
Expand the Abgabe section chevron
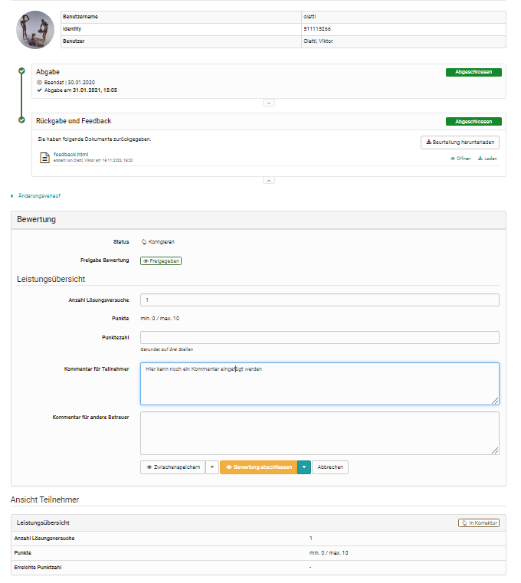(268, 102)
